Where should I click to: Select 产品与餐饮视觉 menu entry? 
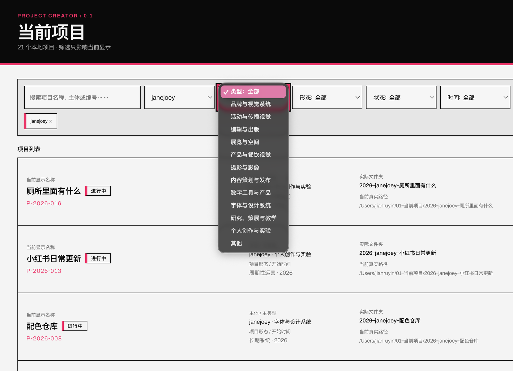[253, 155]
